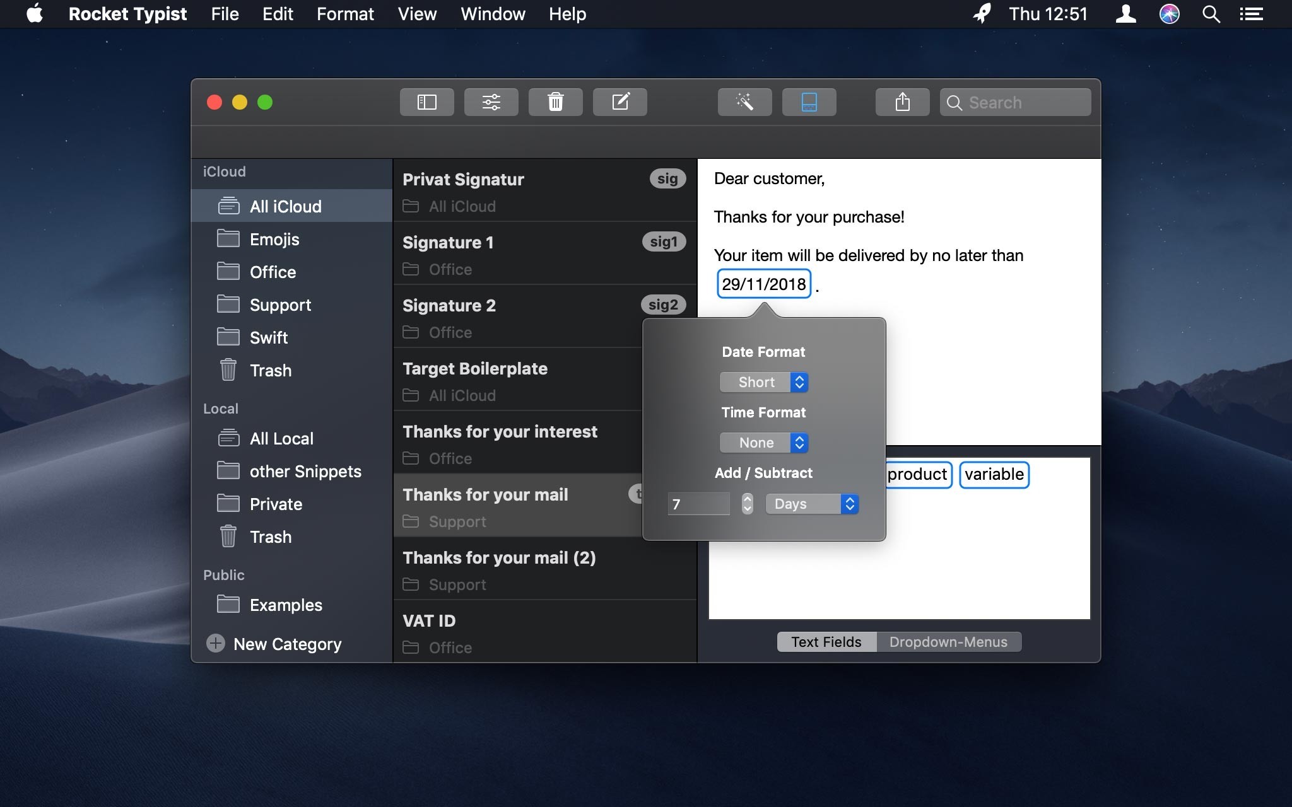Click the snippet preview panel icon
Image resolution: width=1292 pixels, height=807 pixels.
click(808, 102)
